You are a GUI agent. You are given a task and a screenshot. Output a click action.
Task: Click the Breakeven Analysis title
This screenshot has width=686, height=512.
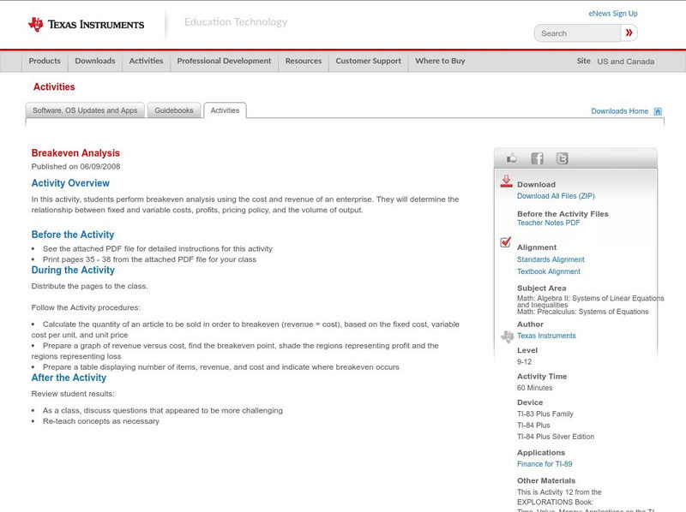coord(75,153)
